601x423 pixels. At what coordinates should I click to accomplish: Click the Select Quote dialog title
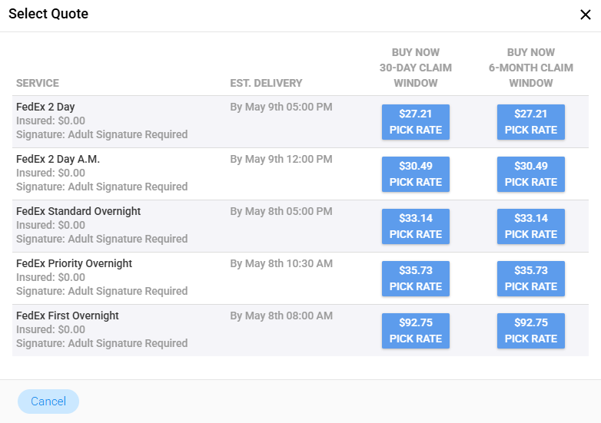tap(48, 14)
